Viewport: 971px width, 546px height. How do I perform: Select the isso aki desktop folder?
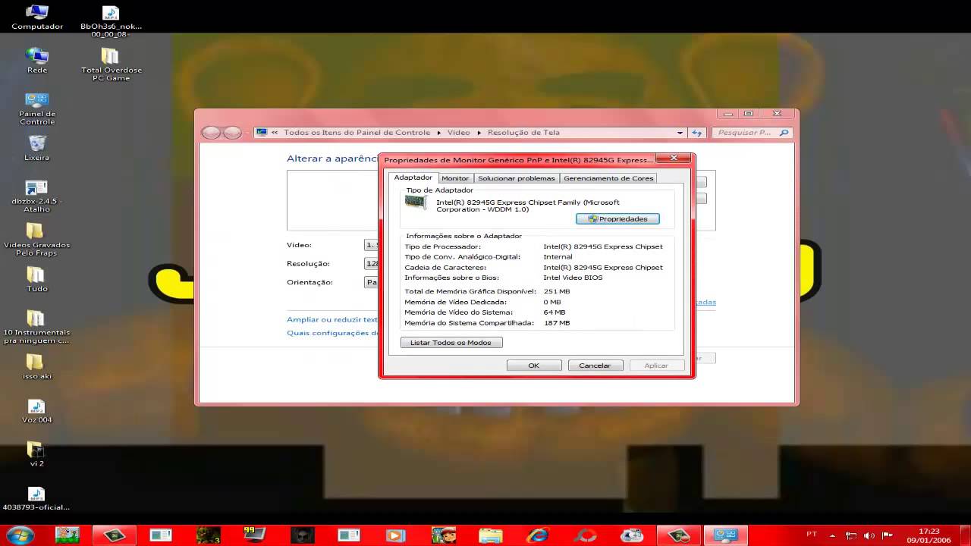35,366
